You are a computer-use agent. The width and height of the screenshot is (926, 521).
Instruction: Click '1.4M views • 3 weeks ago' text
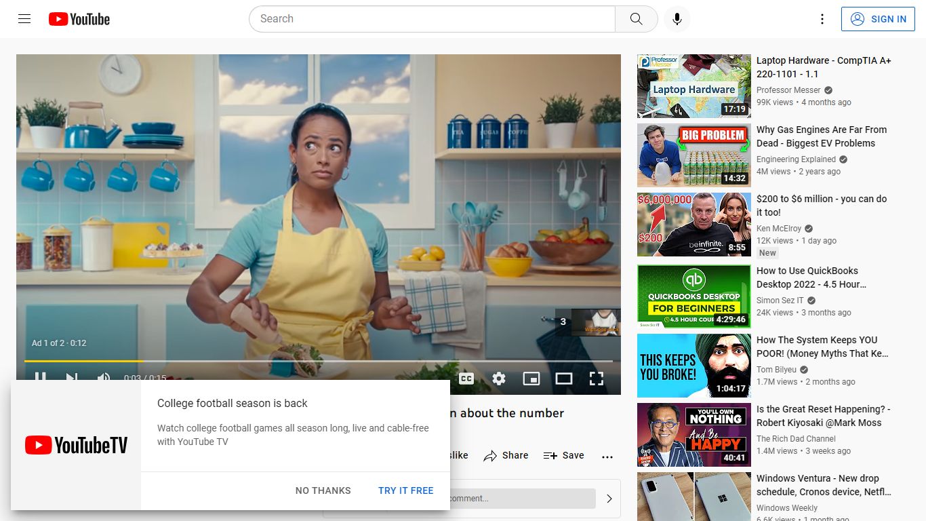(804, 451)
